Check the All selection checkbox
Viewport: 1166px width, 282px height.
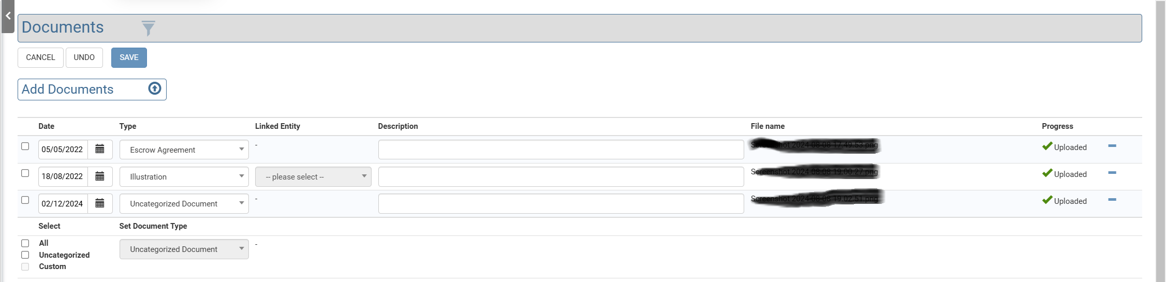(25, 243)
